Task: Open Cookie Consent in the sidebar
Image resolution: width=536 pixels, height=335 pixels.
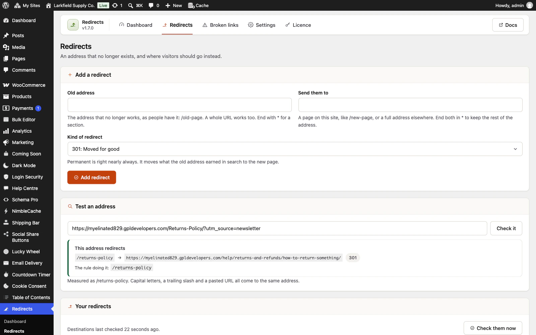Action: coord(27,286)
